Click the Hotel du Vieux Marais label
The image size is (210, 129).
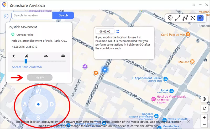(x=171, y=96)
